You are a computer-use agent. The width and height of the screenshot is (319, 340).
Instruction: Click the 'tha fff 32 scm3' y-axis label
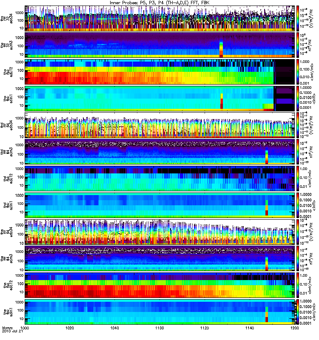[6, 45]
